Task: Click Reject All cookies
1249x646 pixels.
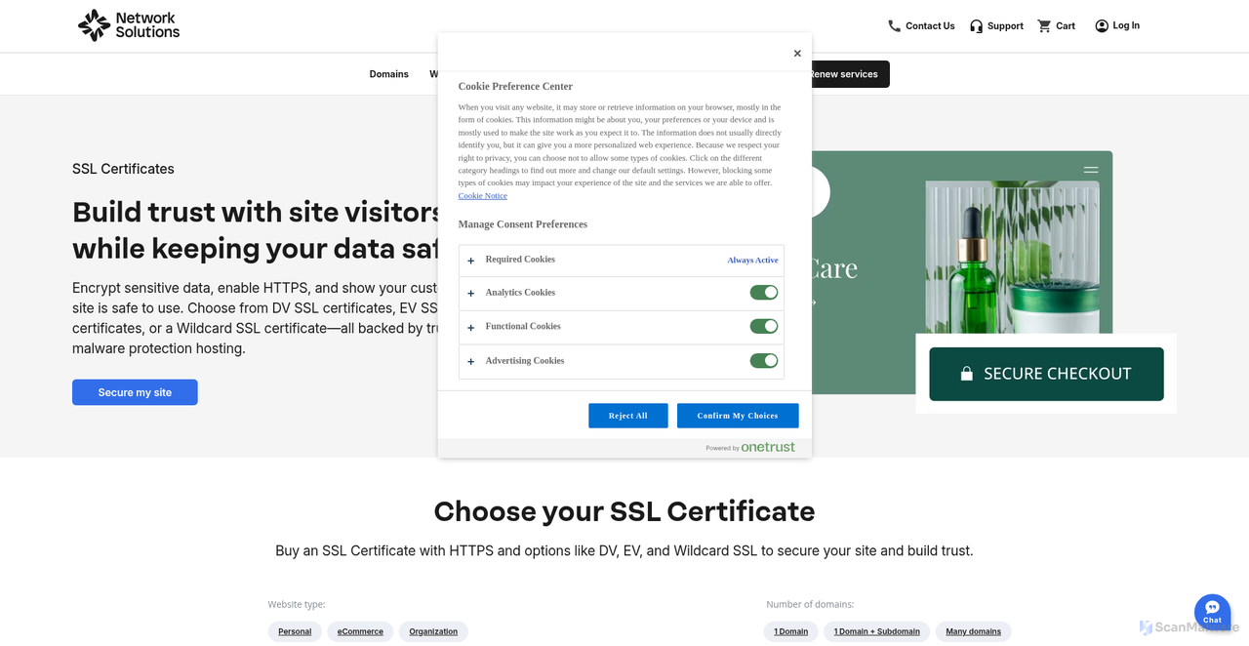Action: [x=627, y=415]
